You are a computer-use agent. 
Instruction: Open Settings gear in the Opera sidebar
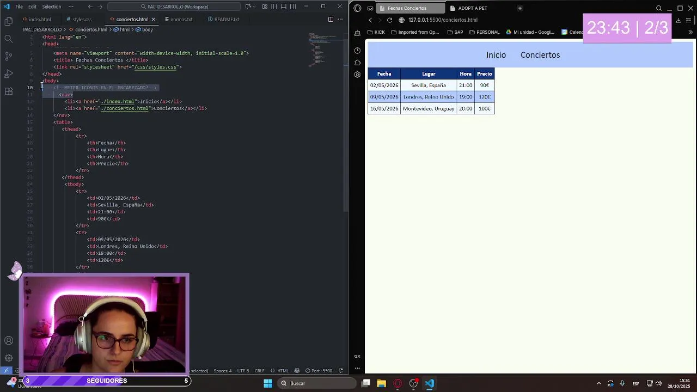(357, 75)
